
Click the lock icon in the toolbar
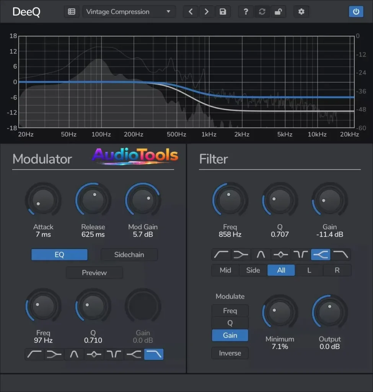[x=278, y=11]
